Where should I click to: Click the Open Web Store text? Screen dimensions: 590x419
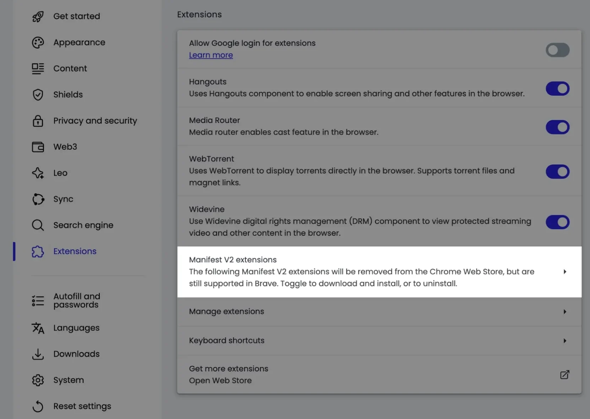(x=220, y=381)
